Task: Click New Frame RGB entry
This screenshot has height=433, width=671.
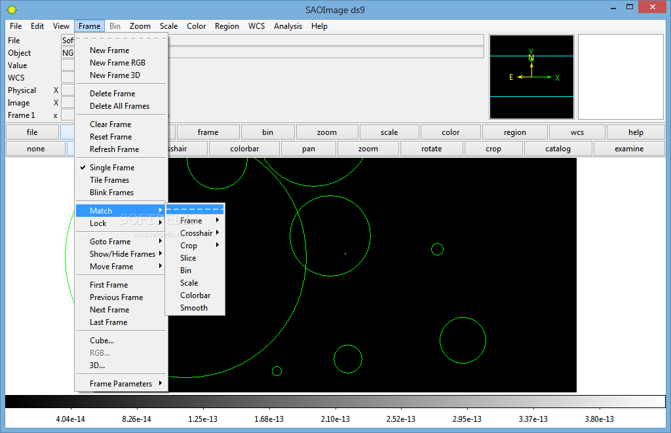Action: point(121,62)
